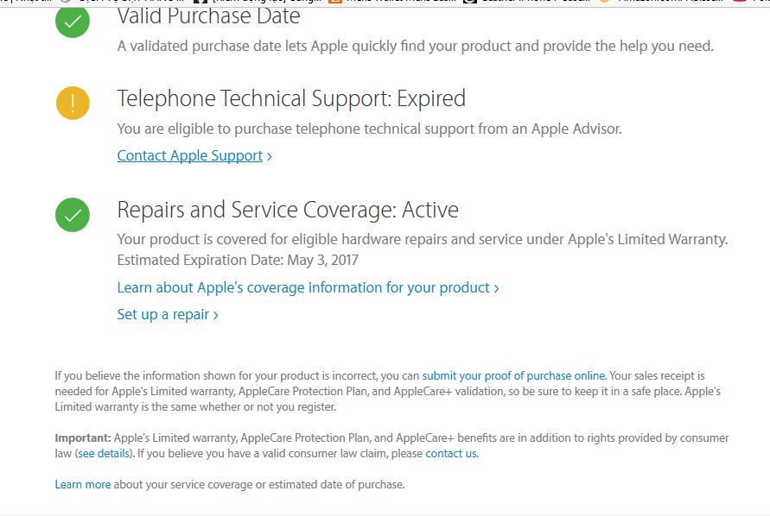Click green checkmark beside Valid Purchase Date

coord(73,22)
